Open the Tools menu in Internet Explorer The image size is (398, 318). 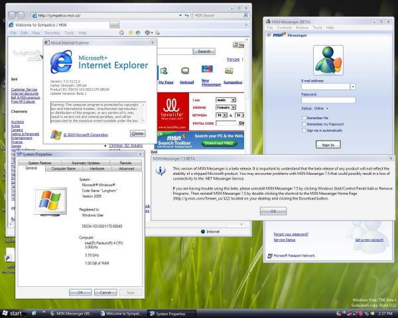(x=69, y=33)
